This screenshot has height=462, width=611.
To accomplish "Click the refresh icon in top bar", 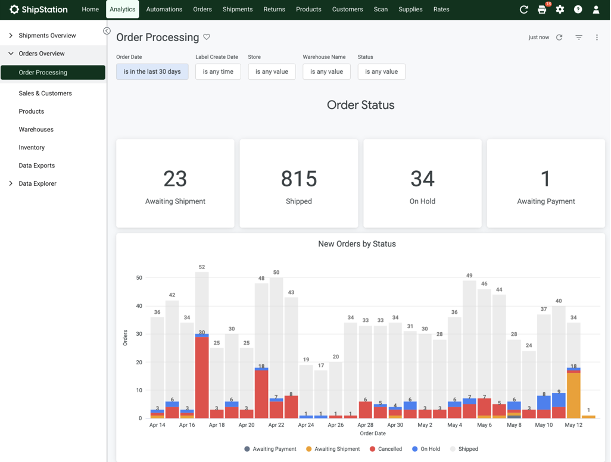I will click(523, 10).
